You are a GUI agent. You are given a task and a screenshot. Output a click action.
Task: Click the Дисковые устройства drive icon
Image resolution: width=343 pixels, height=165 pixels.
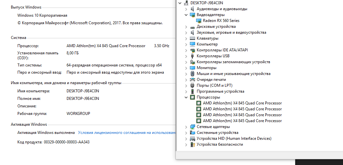pos(192,27)
